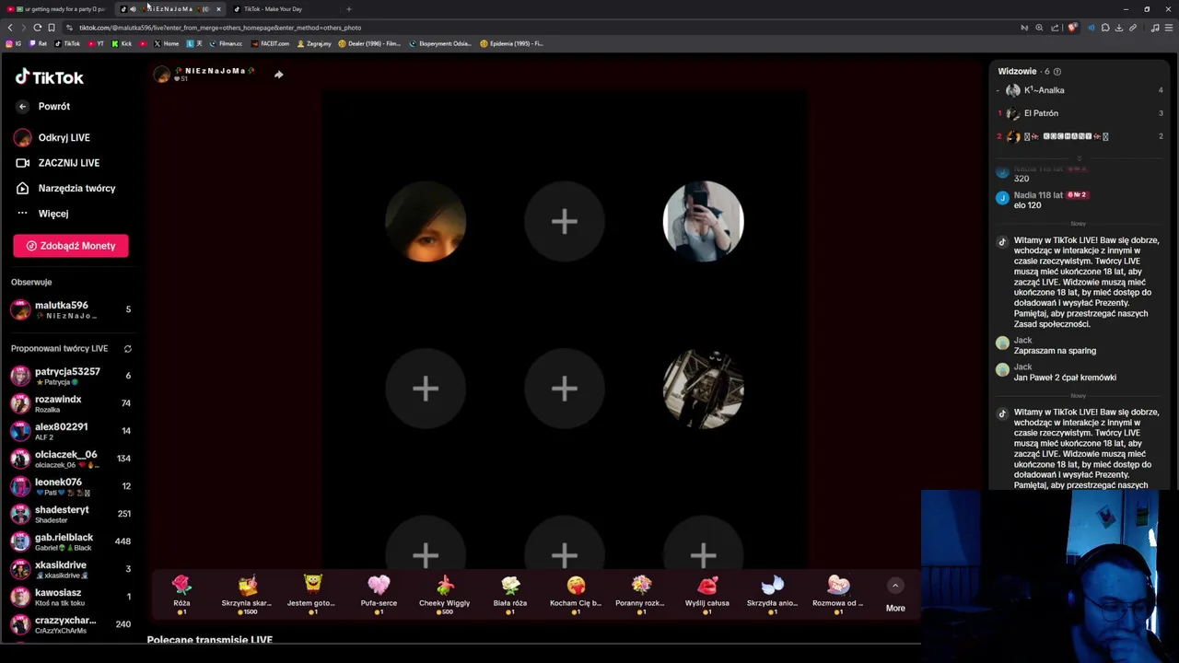Expand gifts with More arrow

894,586
